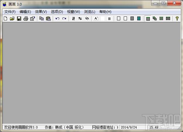Click the yellow Help question mark icon
Screen dimensions: 183x132
tap(177, 19)
